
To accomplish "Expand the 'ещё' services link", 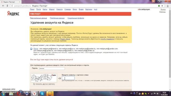I will [96, 9].
